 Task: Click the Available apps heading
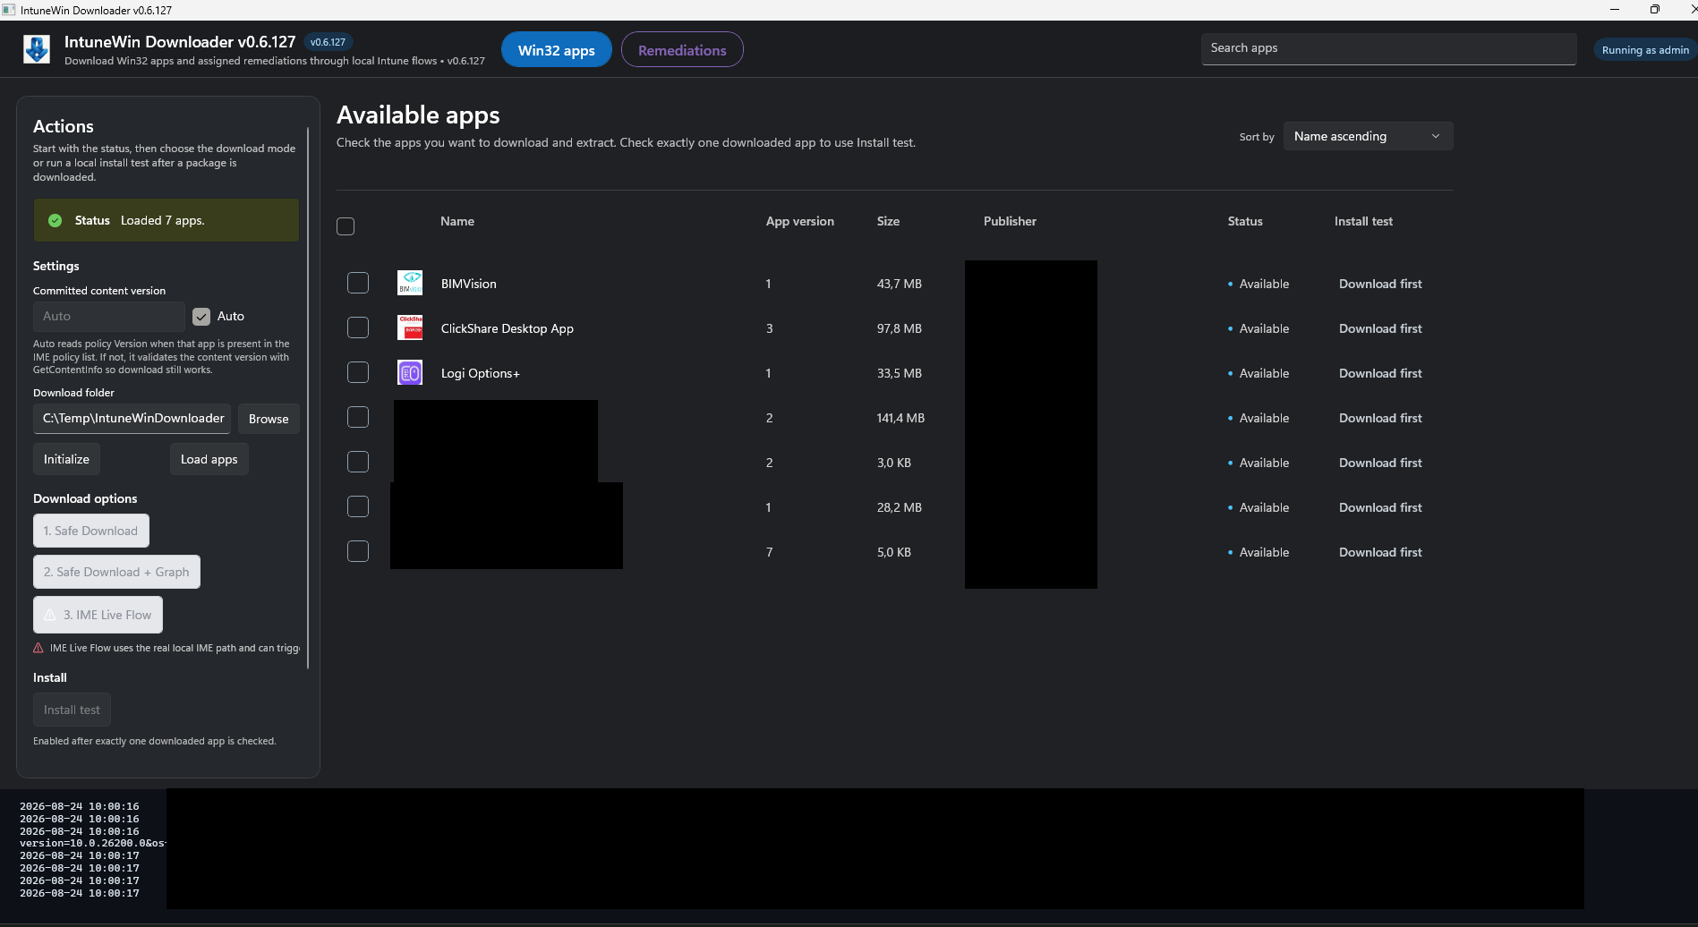click(x=418, y=115)
